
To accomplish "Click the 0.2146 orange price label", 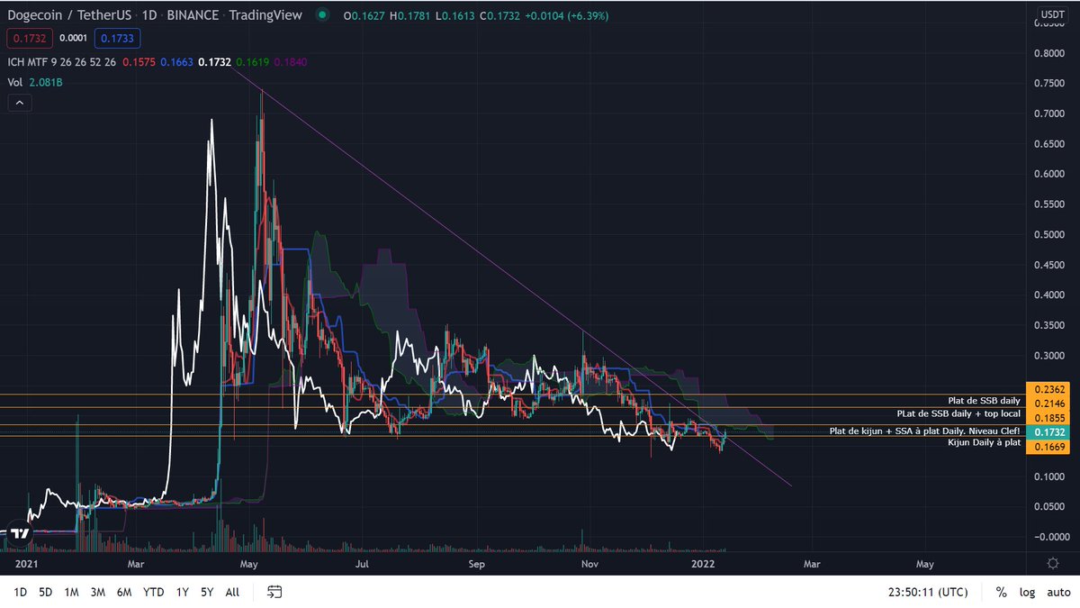I will 1051,404.
